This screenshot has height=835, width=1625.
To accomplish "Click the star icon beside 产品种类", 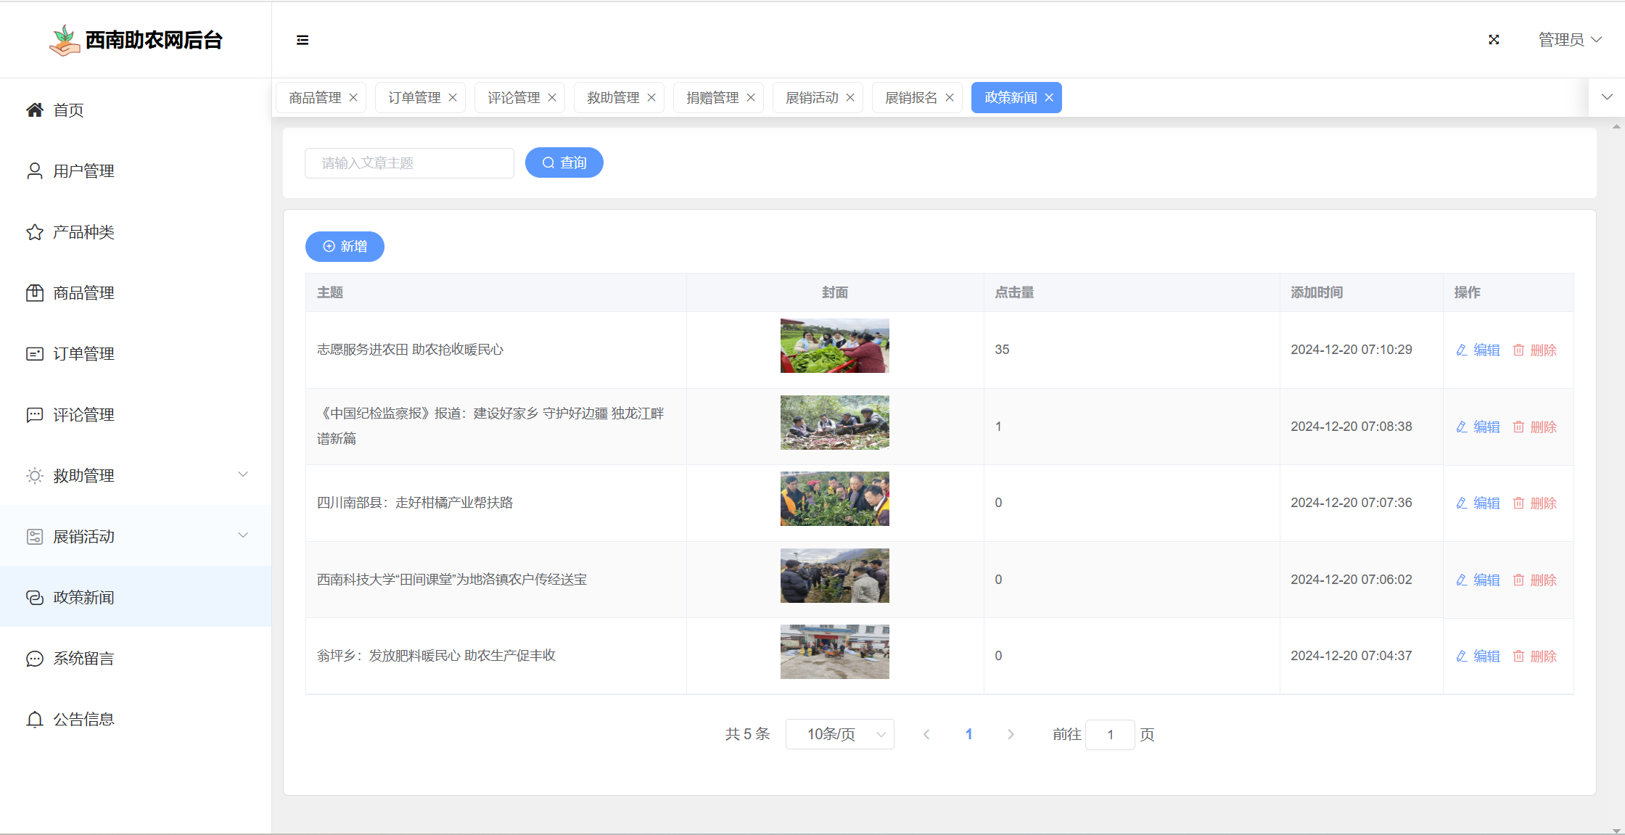I will pyautogui.click(x=35, y=232).
